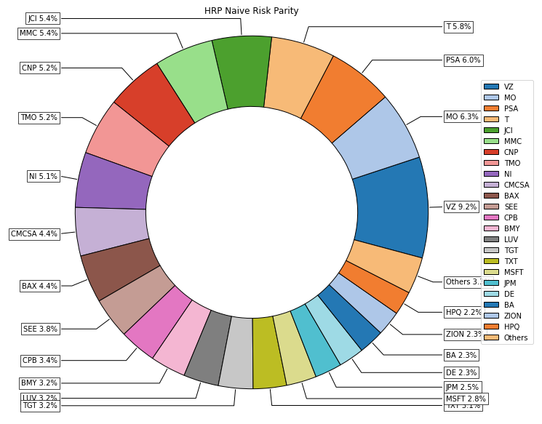Select the red CNP donut wedge

[x=154, y=105]
